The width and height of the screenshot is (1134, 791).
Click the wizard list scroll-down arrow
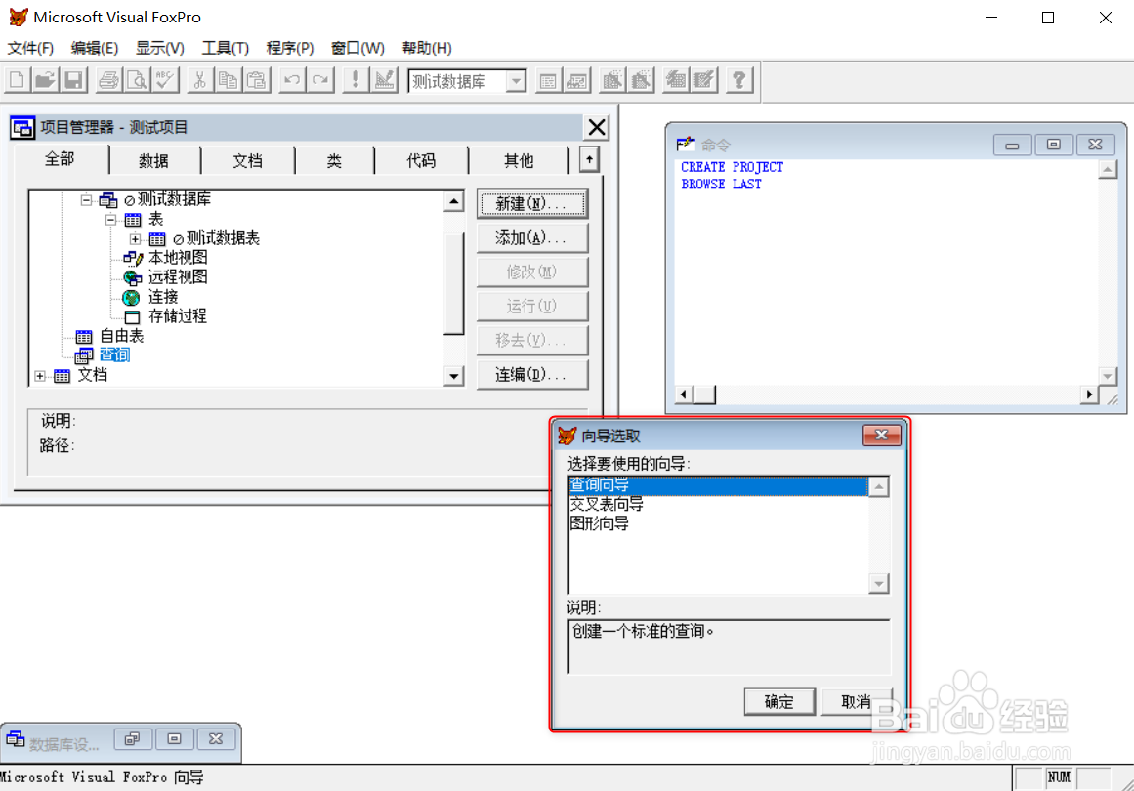pyautogui.click(x=879, y=584)
